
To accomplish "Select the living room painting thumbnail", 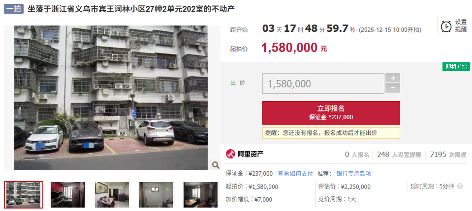I will pyautogui.click(x=112, y=194).
